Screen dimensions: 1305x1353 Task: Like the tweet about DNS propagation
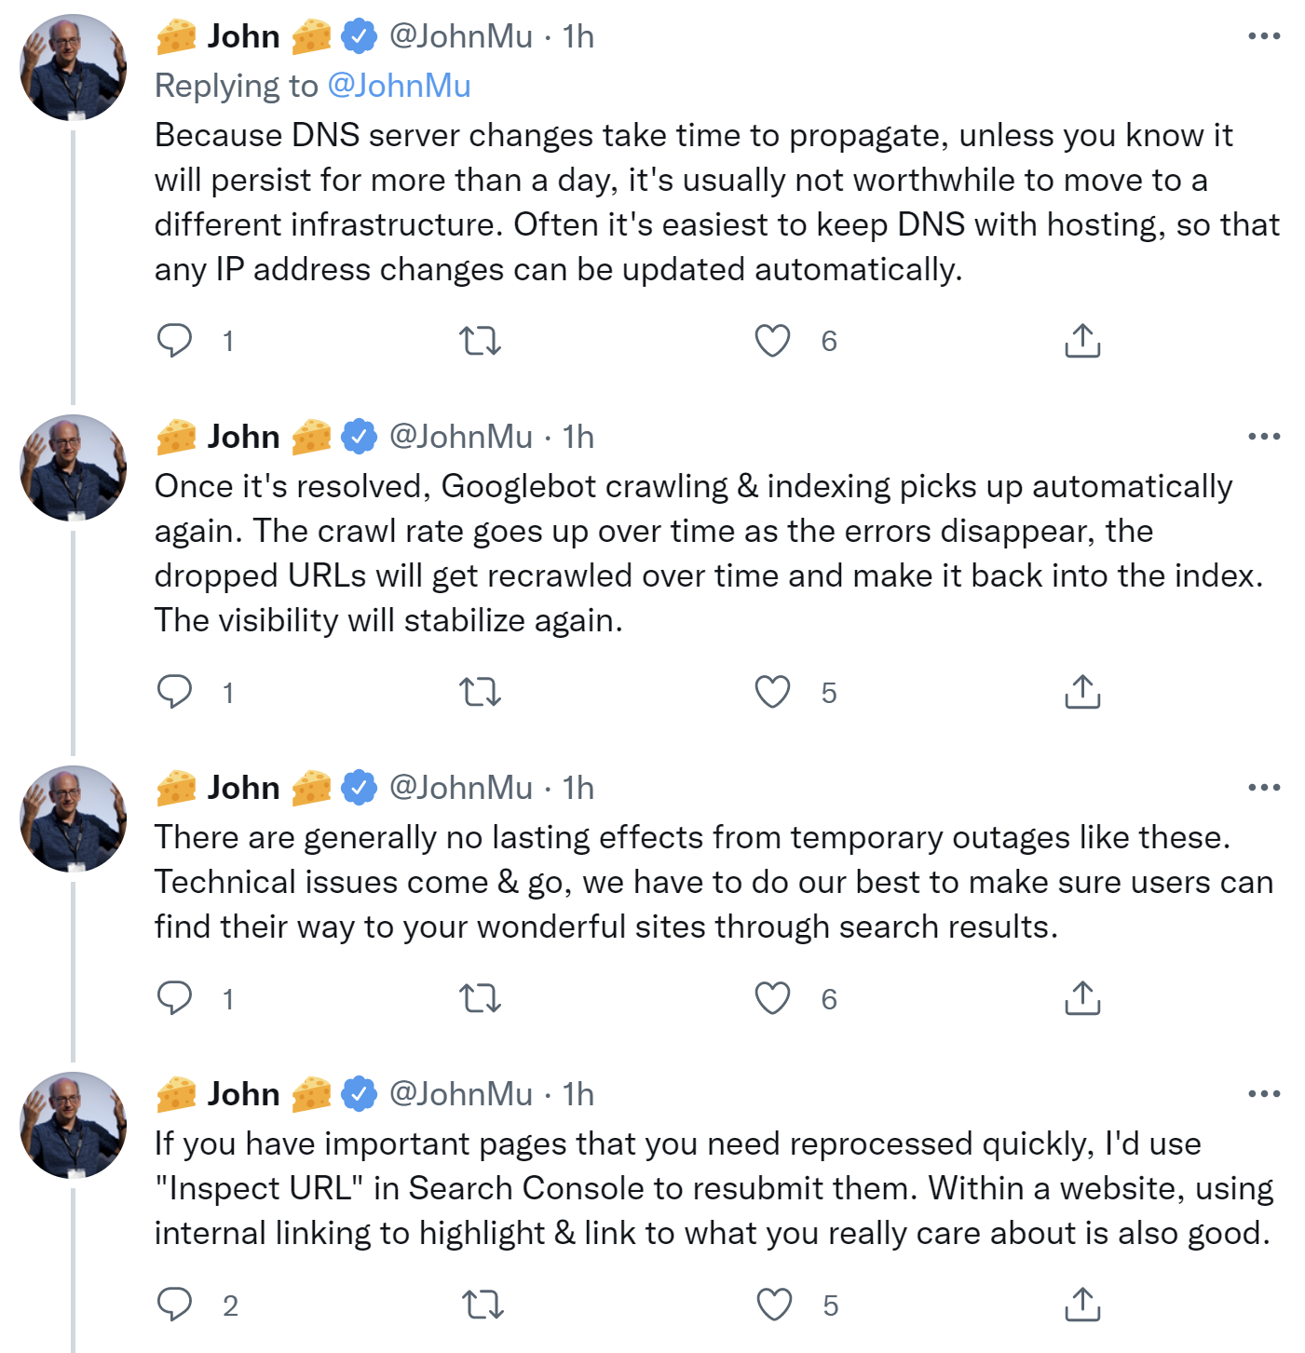point(772,341)
